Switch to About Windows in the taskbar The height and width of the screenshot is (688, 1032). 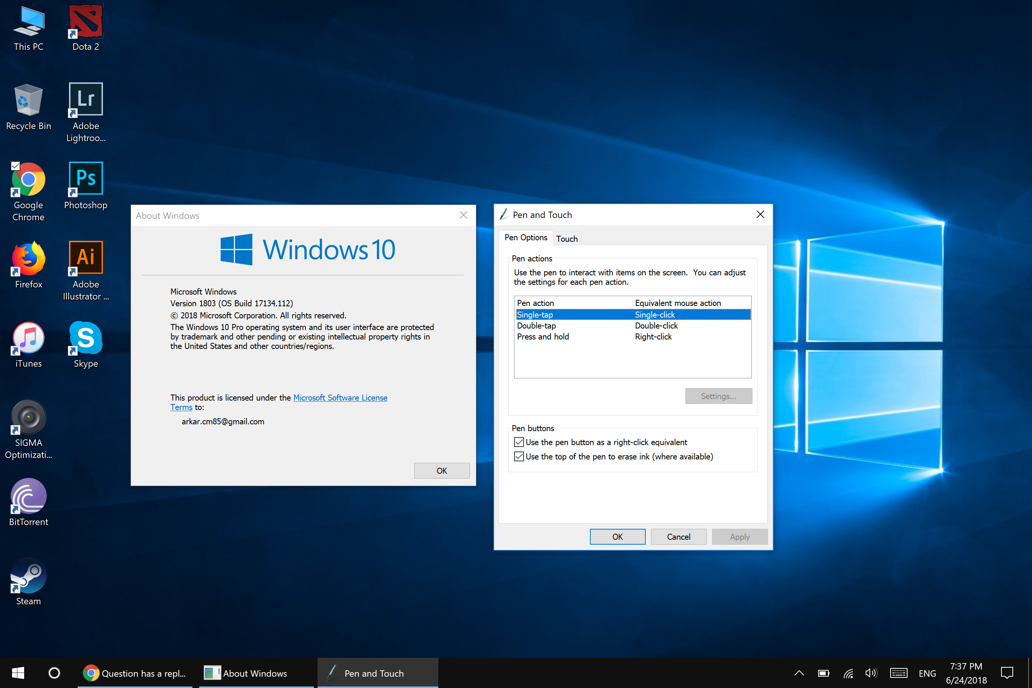coord(256,673)
